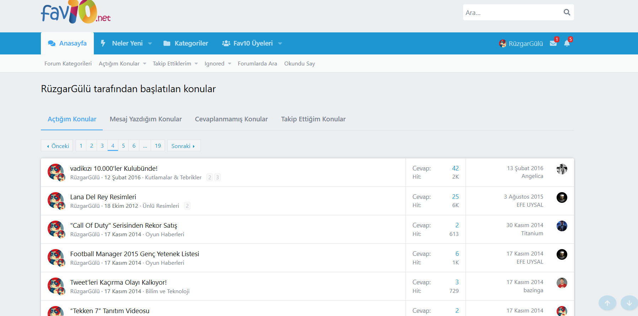The height and width of the screenshot is (316, 638).
Task: Jump to page 19 of topics
Action: coord(158,146)
